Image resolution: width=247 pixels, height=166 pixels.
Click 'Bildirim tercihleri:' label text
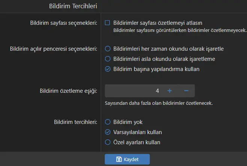[75, 122]
